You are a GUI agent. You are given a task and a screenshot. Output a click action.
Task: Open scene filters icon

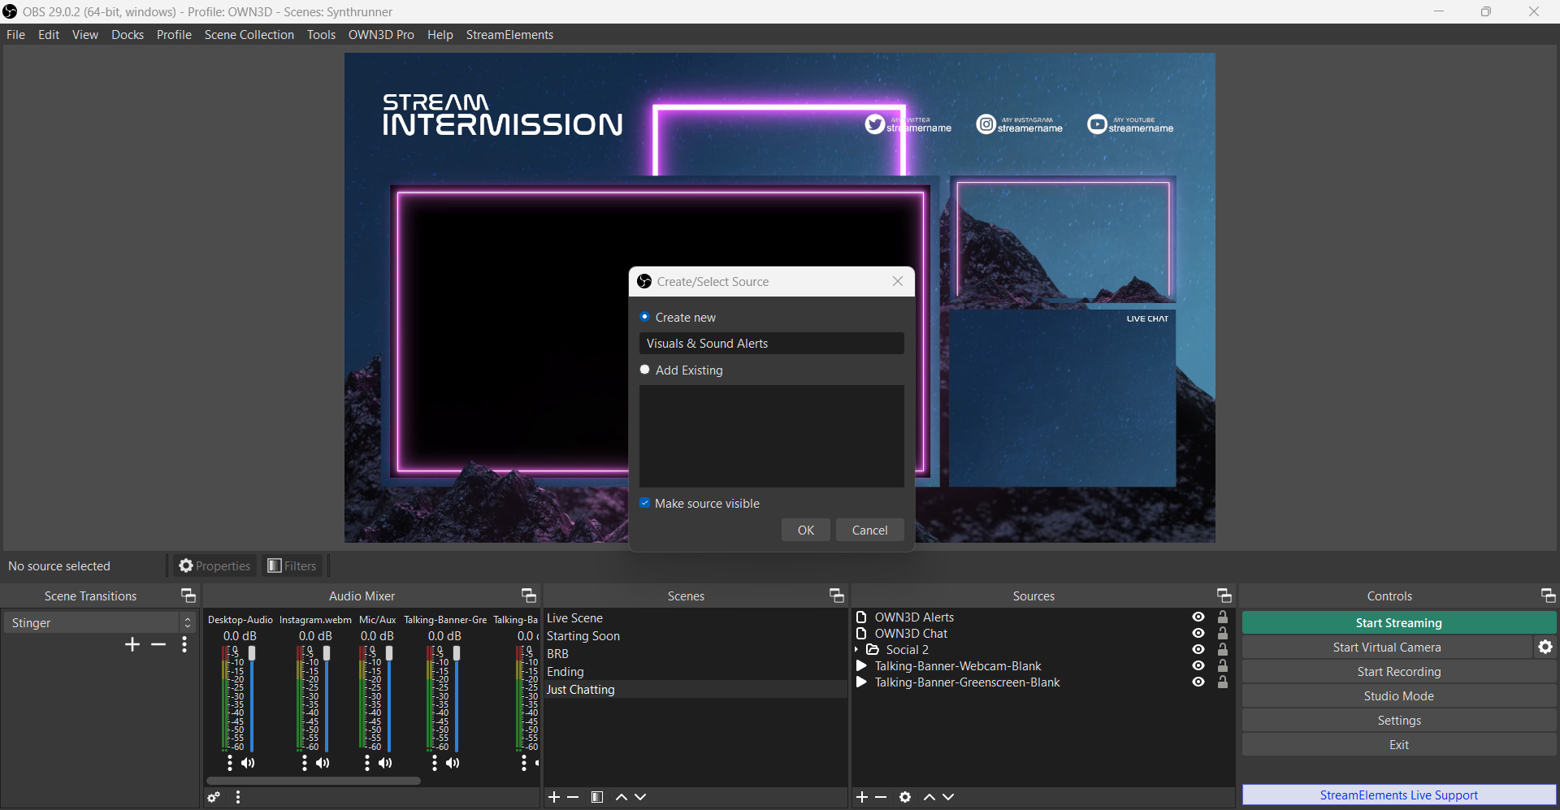pos(597,797)
